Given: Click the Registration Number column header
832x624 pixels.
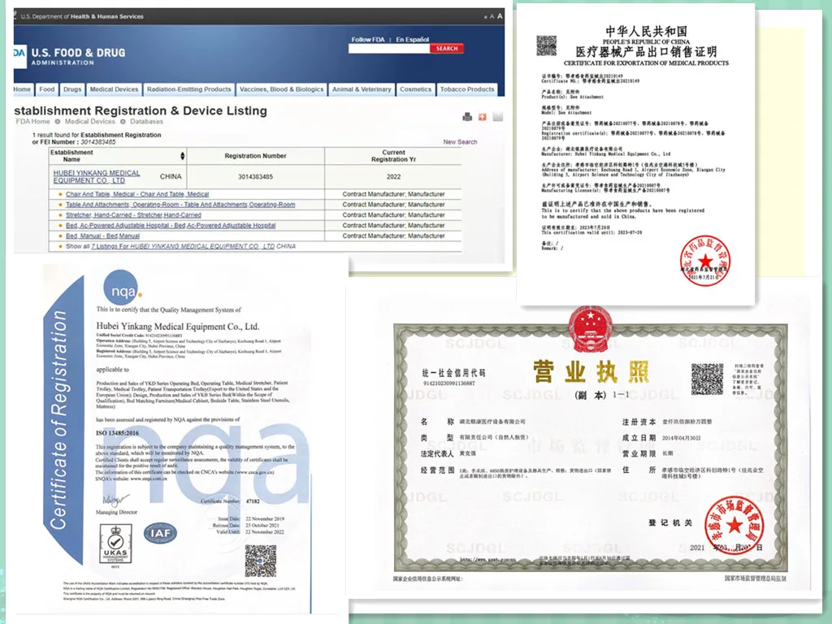Looking at the screenshot, I should [x=255, y=156].
